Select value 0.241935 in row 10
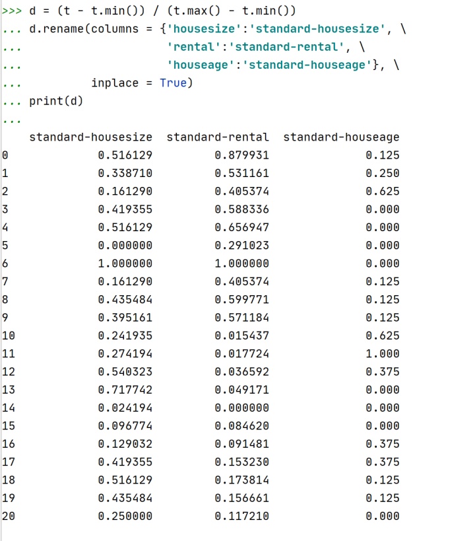The height and width of the screenshot is (541, 475). click(125, 336)
